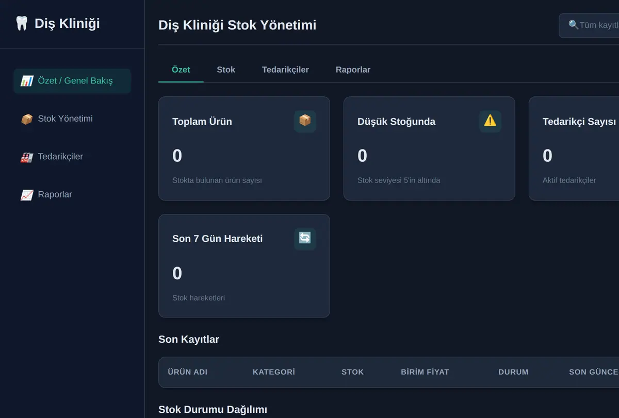This screenshot has height=418, width=619.
Task: Switch to the Stok tab
Action: tap(226, 70)
